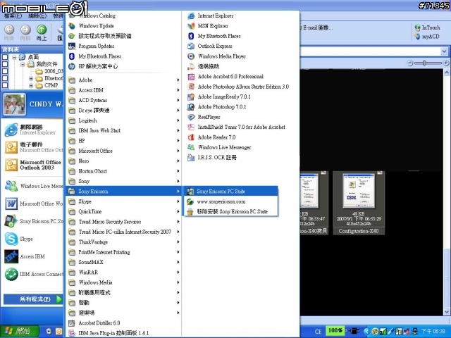Expand CPMP folder tree node
Screen dimensions: 451x338
[x=31, y=85]
